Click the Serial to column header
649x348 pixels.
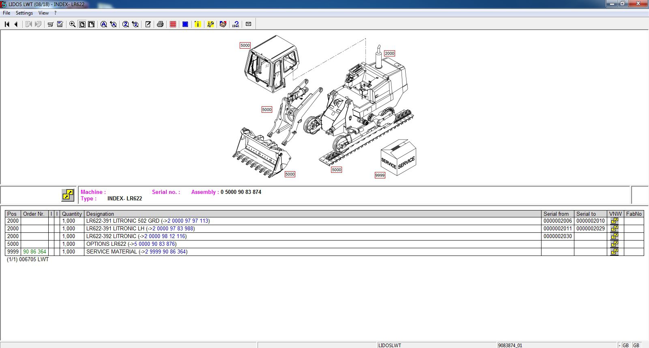coord(590,214)
